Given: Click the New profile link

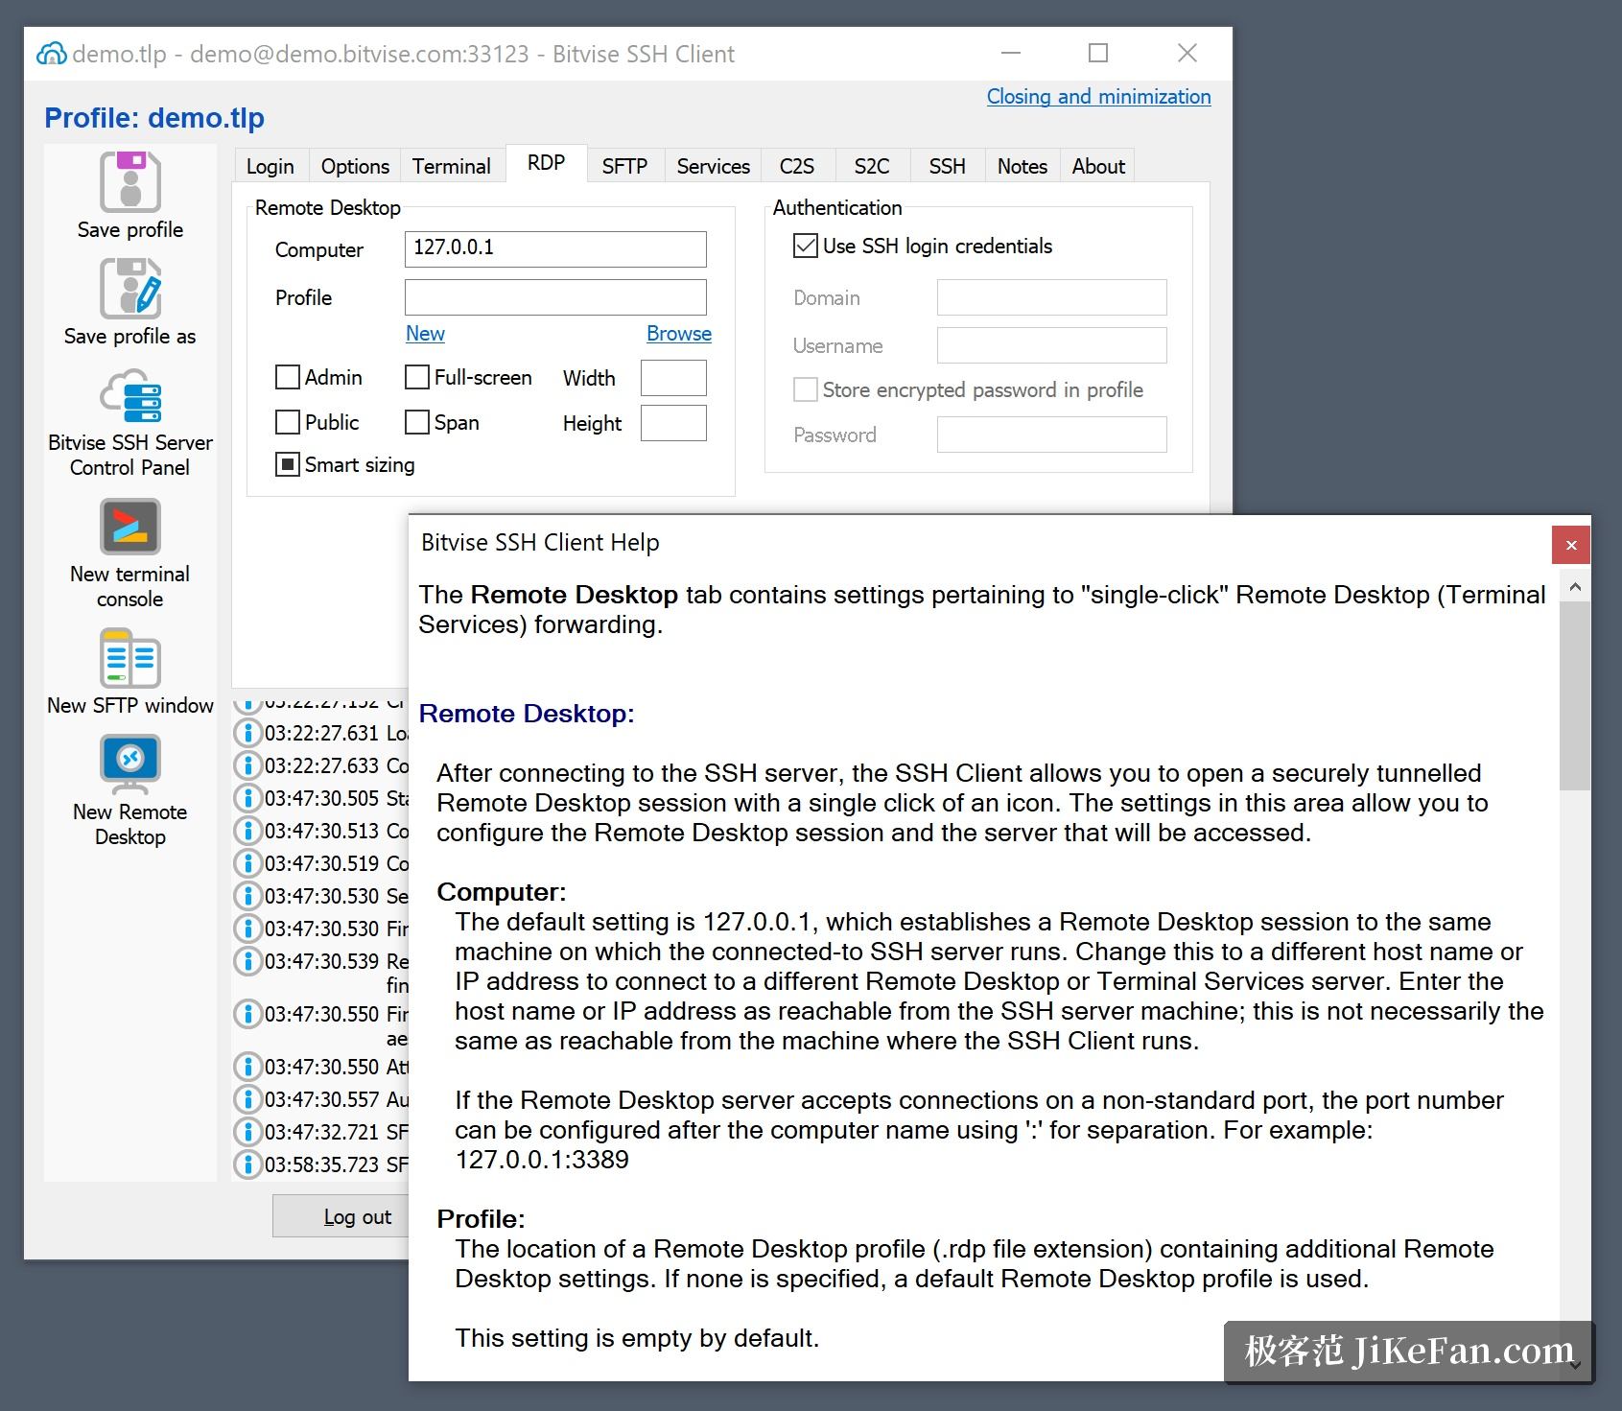Looking at the screenshot, I should click(425, 333).
